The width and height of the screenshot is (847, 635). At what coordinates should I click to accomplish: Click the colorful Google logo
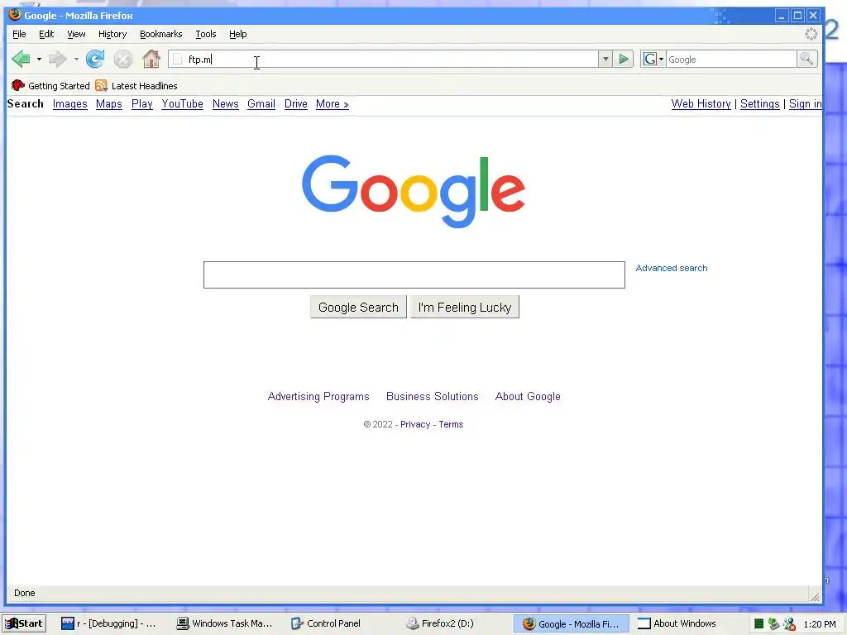point(414,191)
